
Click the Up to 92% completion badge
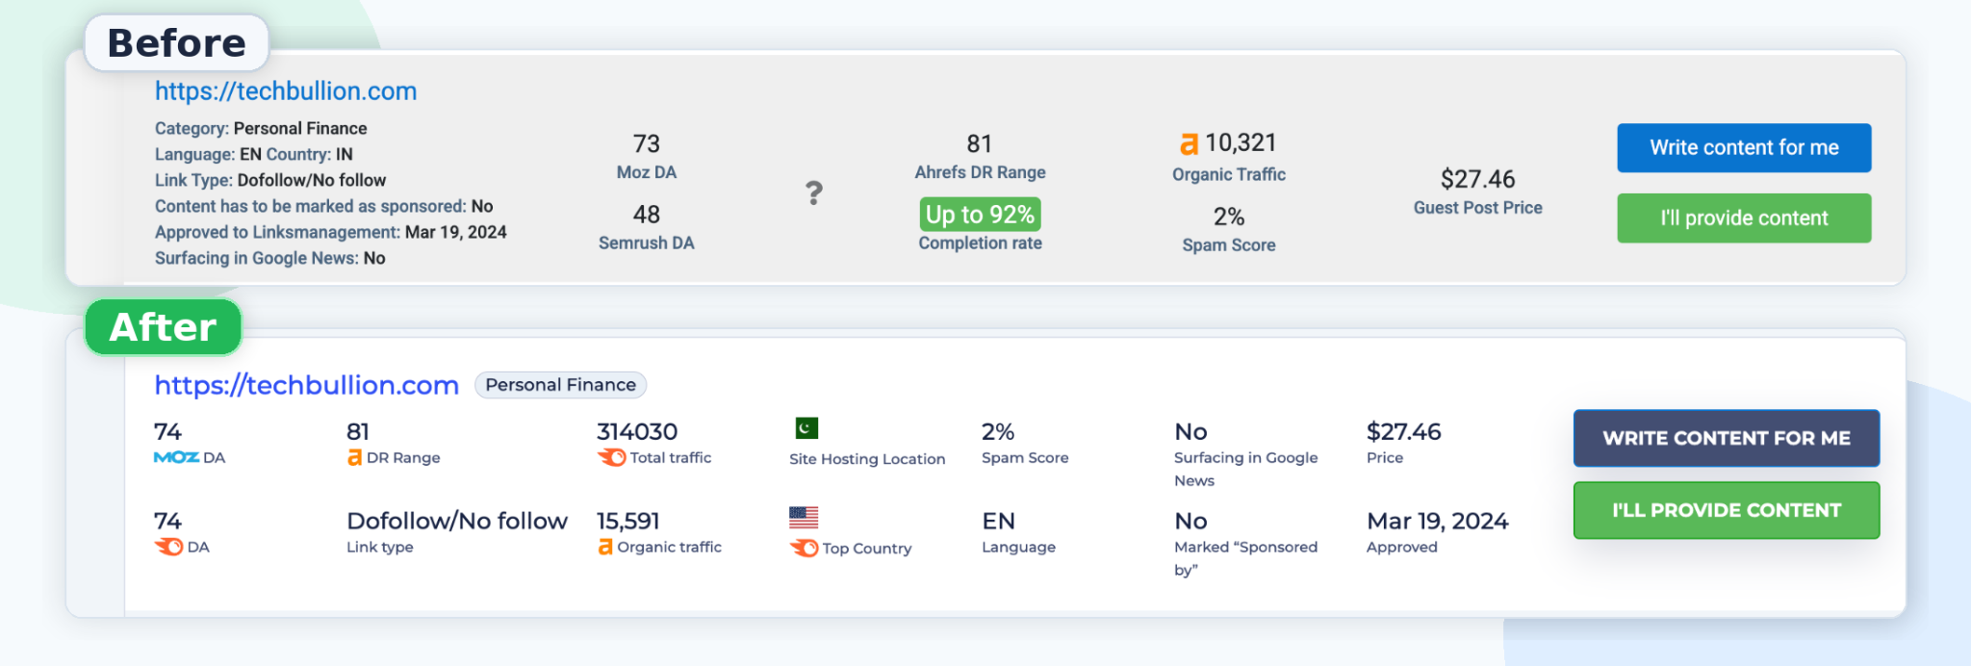pyautogui.click(x=980, y=214)
